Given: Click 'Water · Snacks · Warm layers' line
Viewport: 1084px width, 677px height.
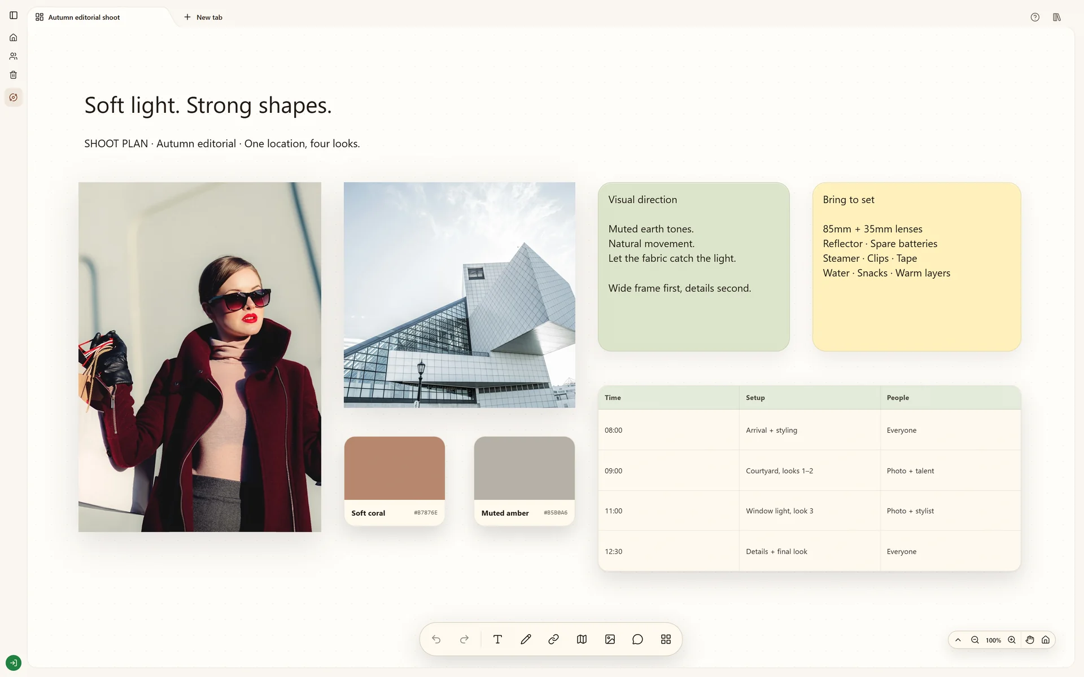Looking at the screenshot, I should coord(886,273).
